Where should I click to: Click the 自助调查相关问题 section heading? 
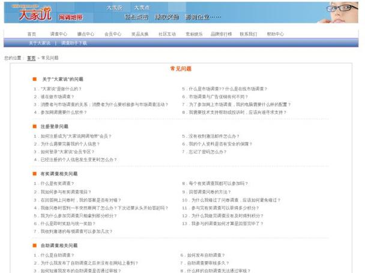tap(59, 245)
